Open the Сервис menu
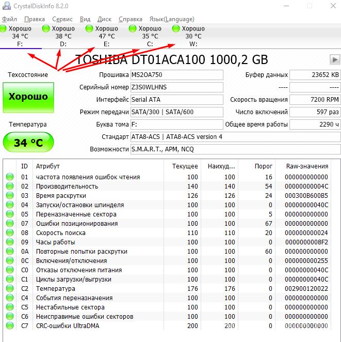This screenshot has height=342, width=341. click(x=62, y=19)
